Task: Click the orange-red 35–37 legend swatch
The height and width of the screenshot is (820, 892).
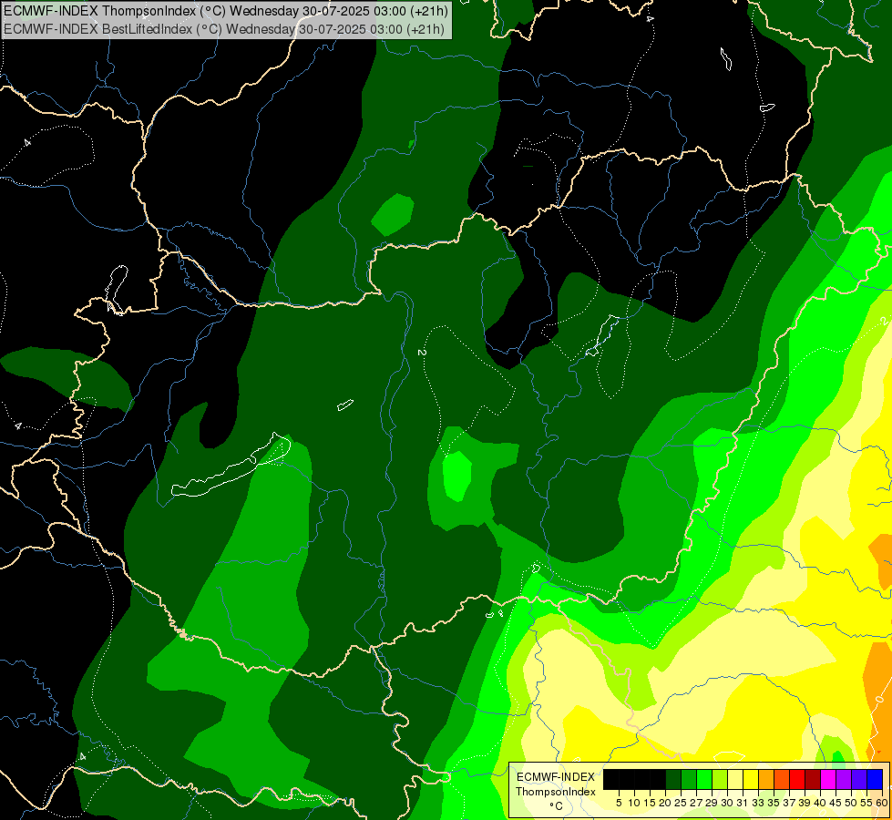Action: (x=782, y=779)
